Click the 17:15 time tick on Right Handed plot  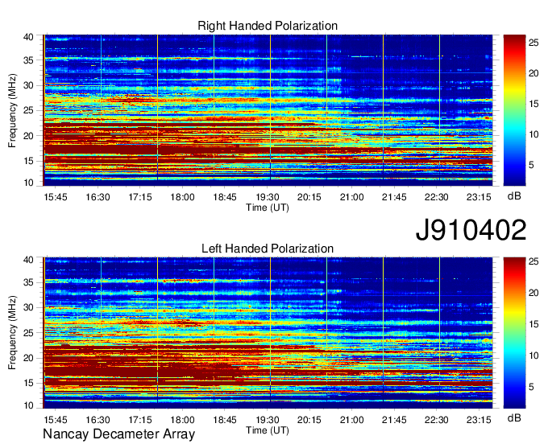(x=139, y=197)
